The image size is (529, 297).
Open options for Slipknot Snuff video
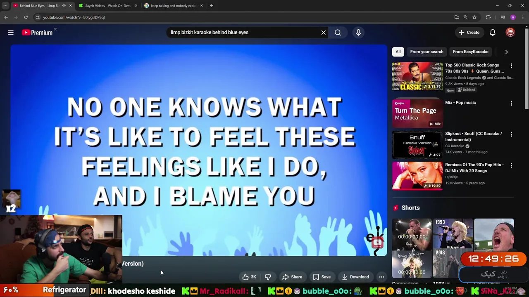pyautogui.click(x=511, y=134)
